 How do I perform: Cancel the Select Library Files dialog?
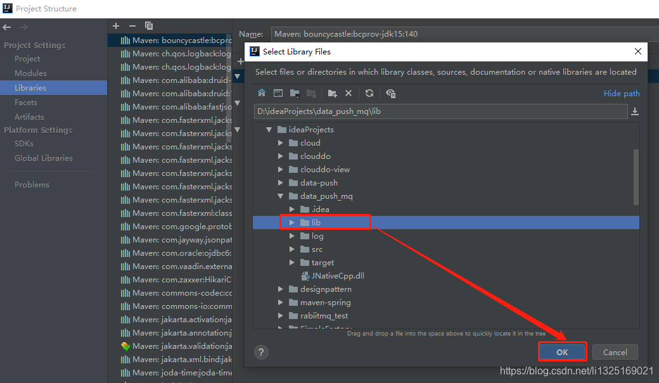click(615, 353)
